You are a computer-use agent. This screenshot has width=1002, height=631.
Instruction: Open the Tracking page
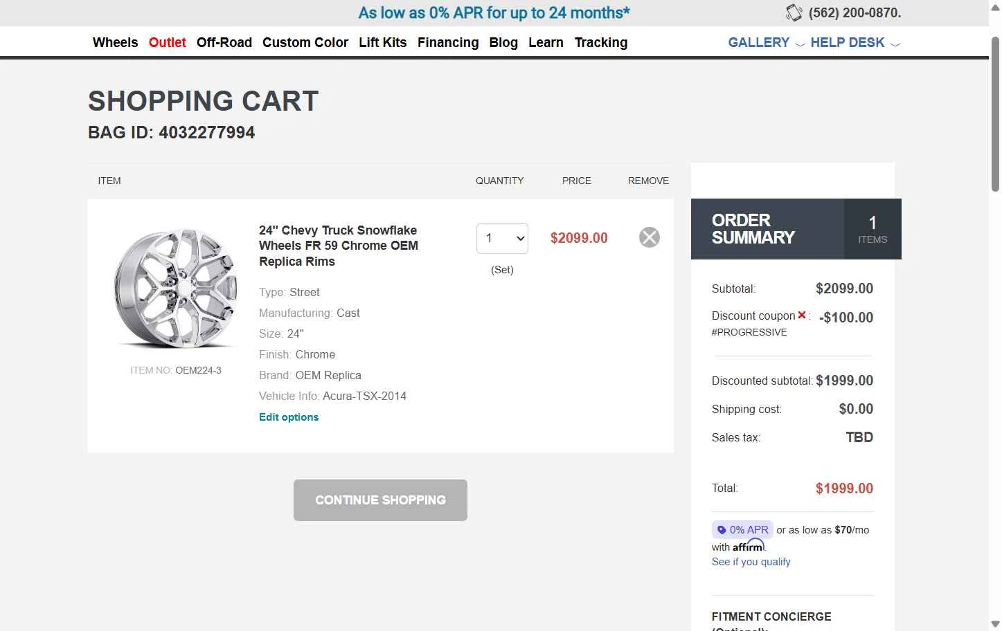pos(600,43)
